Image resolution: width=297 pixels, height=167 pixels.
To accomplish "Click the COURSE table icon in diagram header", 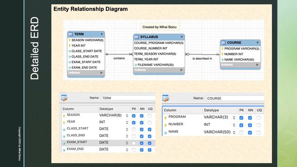I will [x=224, y=43].
